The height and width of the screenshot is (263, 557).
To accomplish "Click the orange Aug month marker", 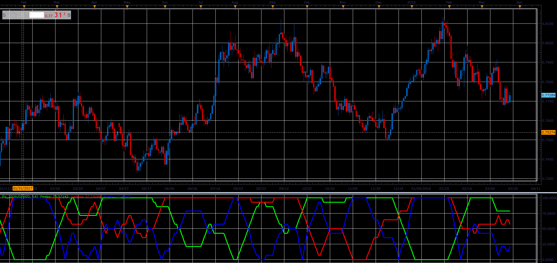I will (x=235, y=7).
